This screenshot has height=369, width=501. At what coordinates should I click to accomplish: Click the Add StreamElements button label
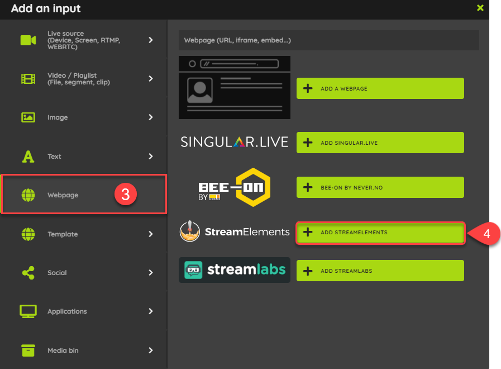coord(354,233)
